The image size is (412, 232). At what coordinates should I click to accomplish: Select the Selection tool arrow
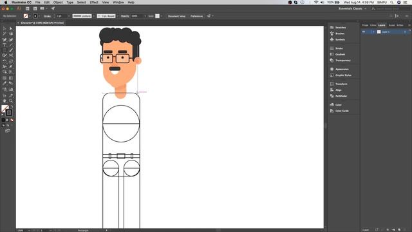point(5,28)
